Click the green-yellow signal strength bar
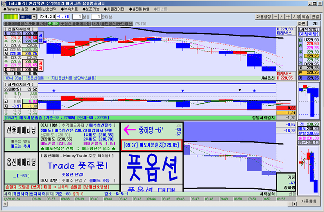The width and height of the screenshot is (324, 212). pos(11,17)
